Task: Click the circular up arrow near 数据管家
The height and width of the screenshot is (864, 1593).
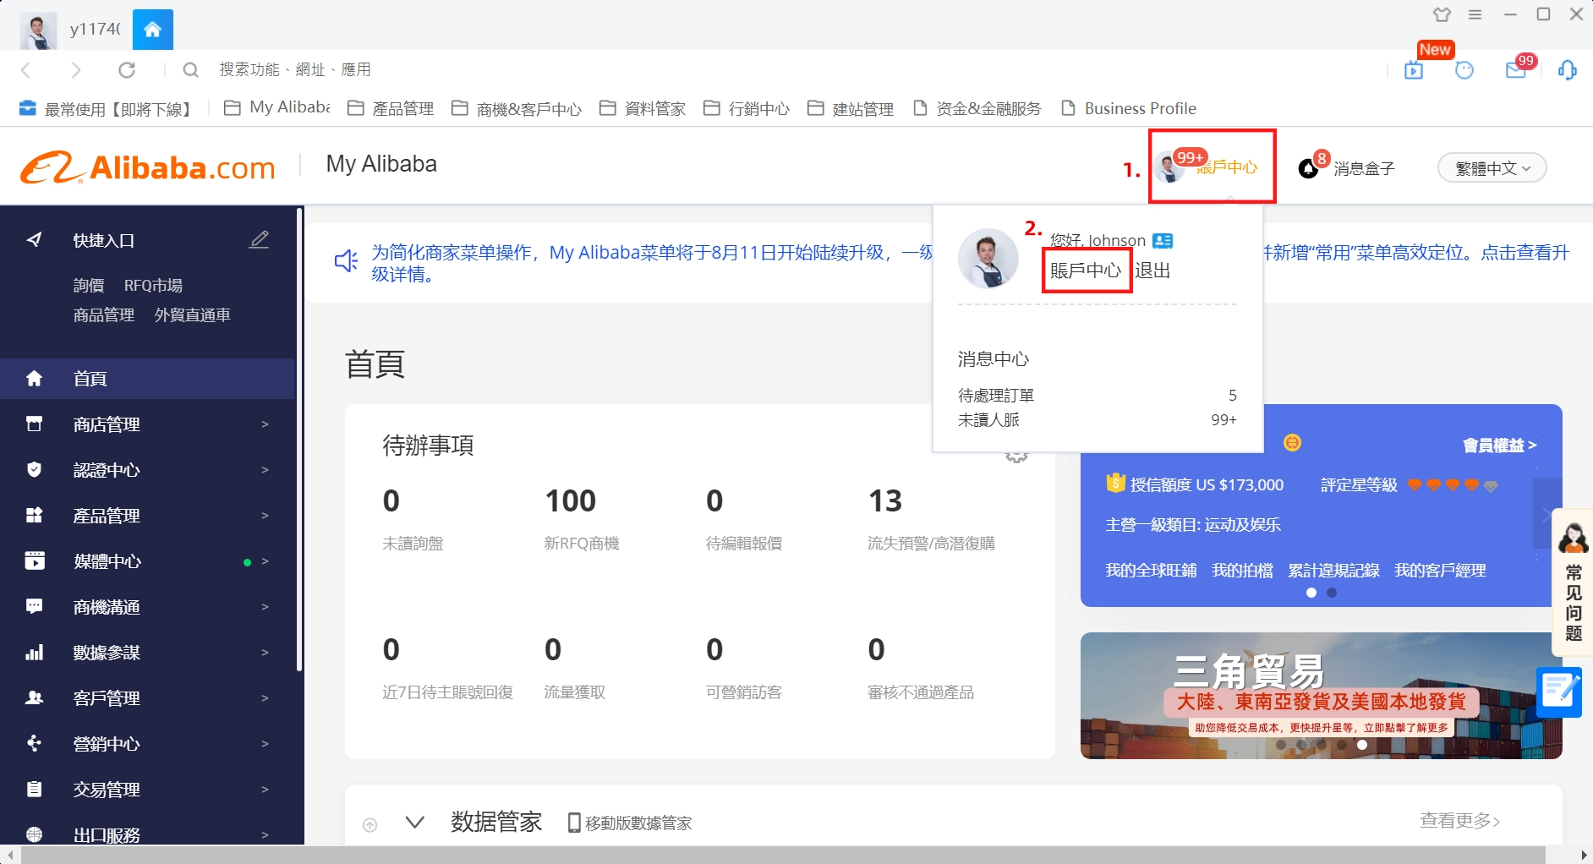Action: pos(370,824)
